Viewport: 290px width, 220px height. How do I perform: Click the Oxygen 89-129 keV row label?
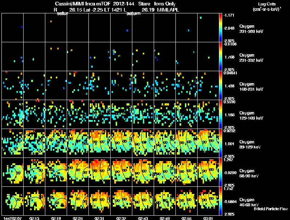(250, 144)
